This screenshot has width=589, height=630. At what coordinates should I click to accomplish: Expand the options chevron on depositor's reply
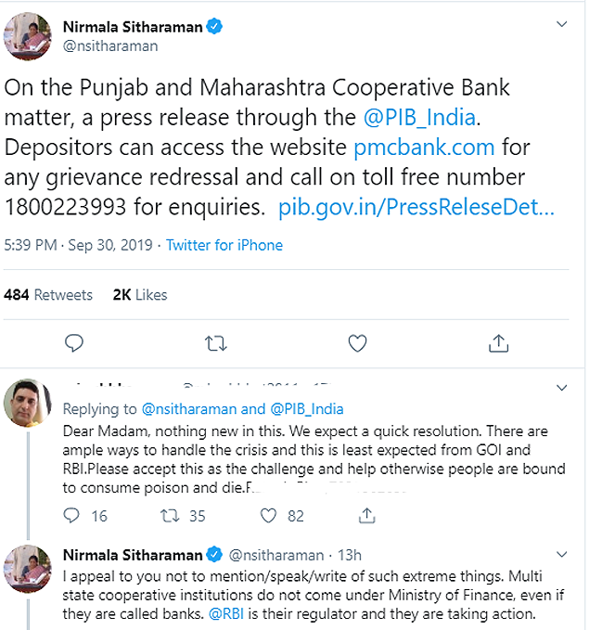point(561,388)
